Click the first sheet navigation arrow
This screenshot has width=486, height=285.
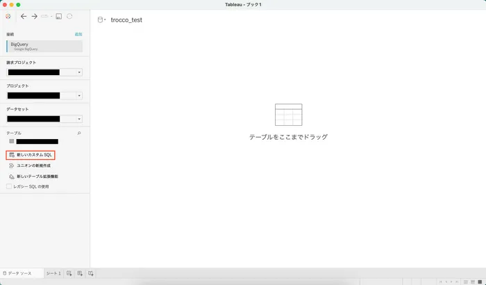tap(440, 282)
